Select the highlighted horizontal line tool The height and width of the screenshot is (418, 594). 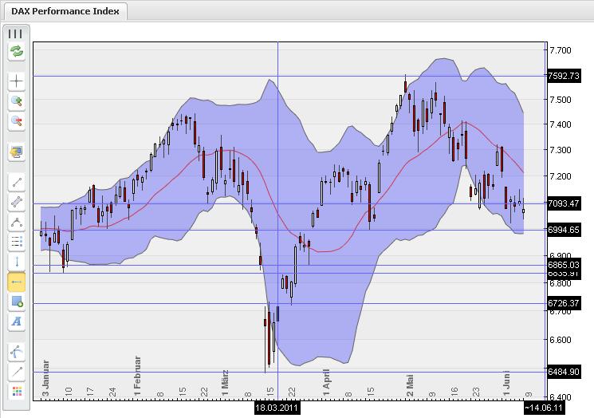click(x=16, y=282)
